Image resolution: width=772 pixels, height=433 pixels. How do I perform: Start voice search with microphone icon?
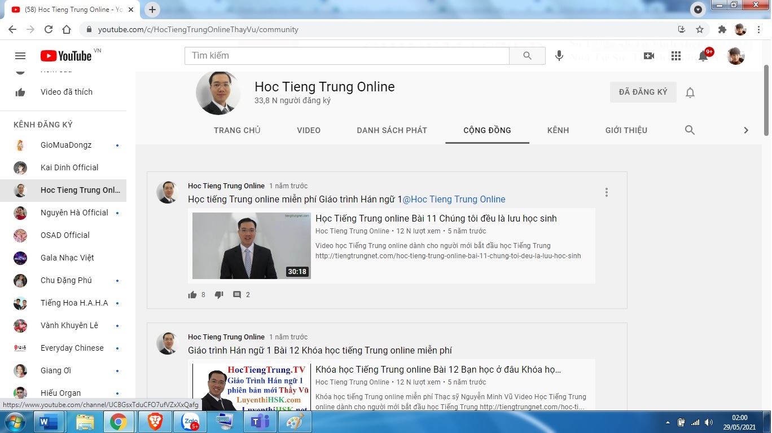coord(559,56)
